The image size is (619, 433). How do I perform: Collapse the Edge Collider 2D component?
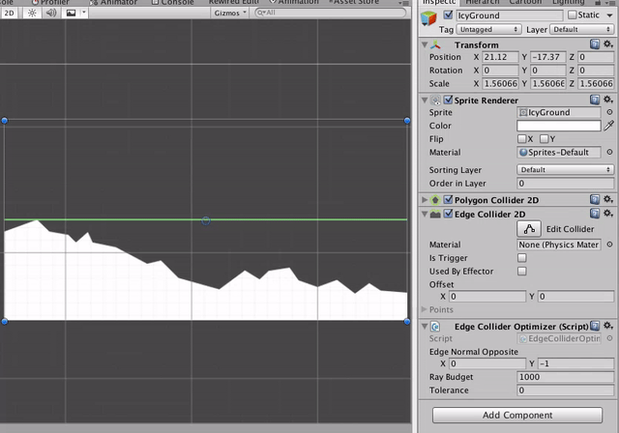point(425,215)
